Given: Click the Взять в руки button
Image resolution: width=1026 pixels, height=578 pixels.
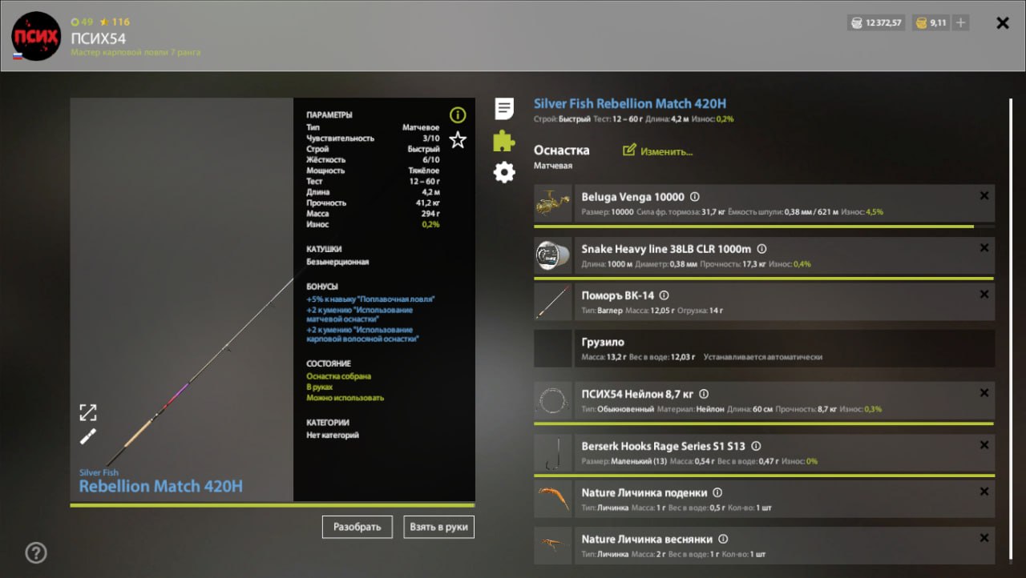Looking at the screenshot, I should [439, 527].
